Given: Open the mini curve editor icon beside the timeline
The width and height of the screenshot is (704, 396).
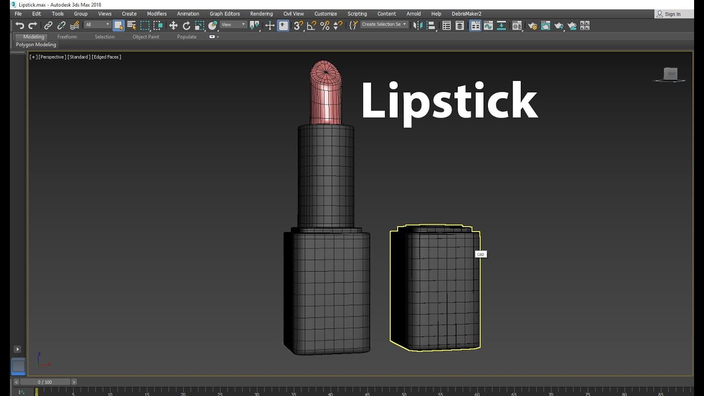Looking at the screenshot, I should tap(21, 392).
